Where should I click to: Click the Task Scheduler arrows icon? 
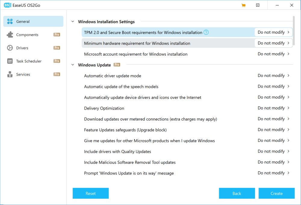[x=10, y=61]
